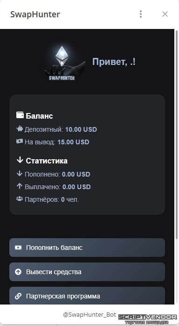
Task: Click the chain link icon on Партнерская программа
Action: coord(18,296)
